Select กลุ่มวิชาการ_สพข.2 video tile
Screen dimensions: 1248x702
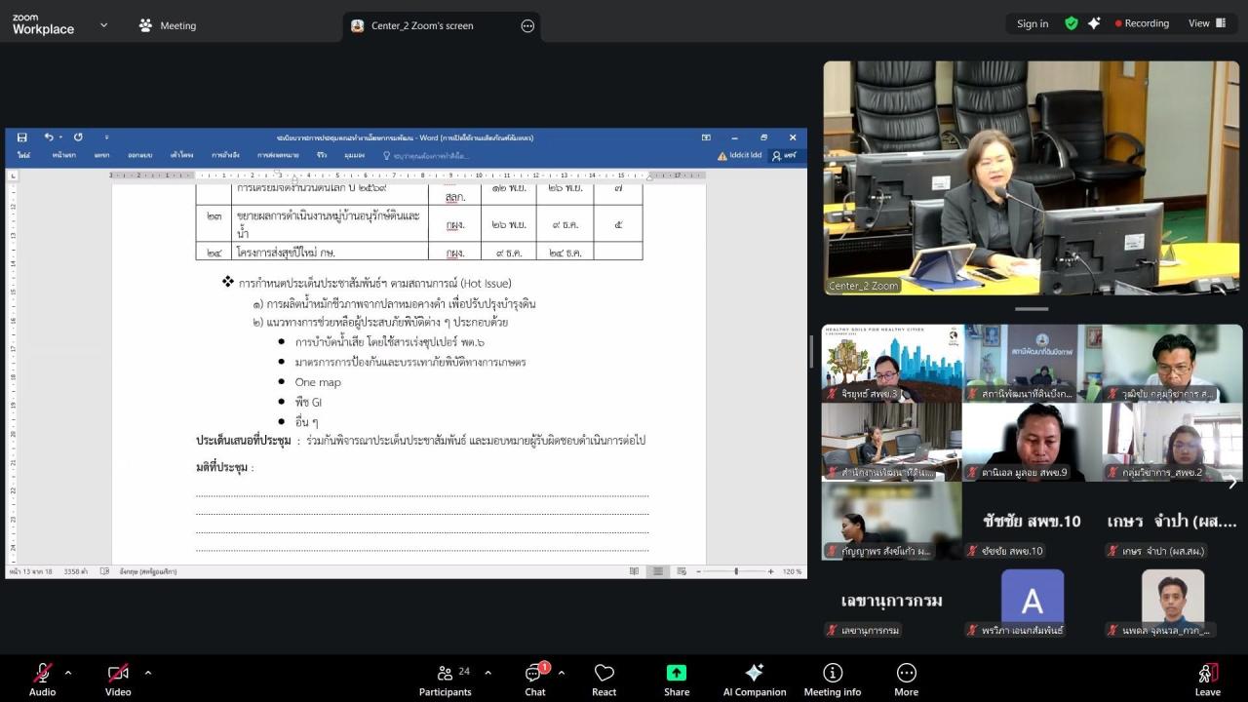click(1172, 442)
